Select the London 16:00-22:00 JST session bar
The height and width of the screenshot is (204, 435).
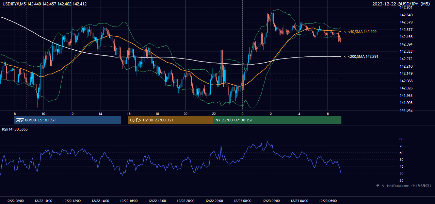[x=171, y=120]
